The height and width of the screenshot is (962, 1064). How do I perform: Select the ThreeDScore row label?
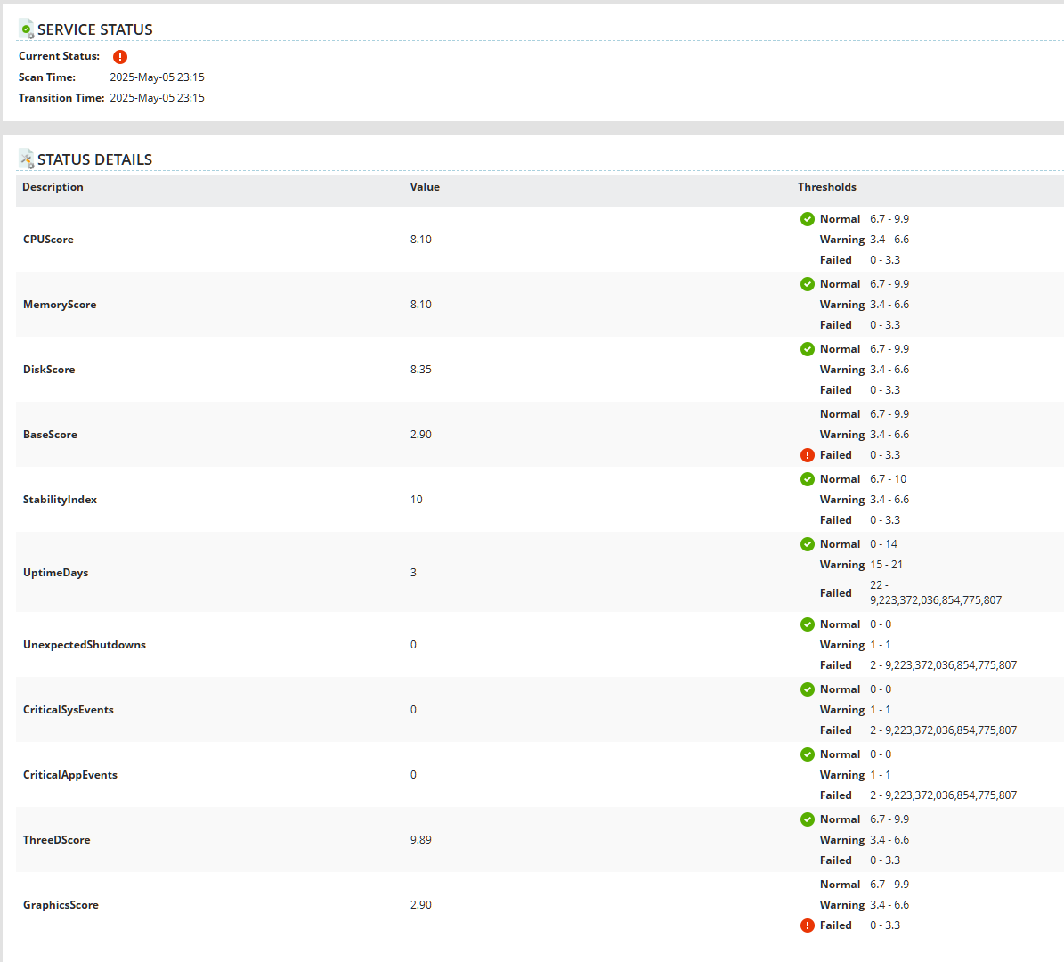click(56, 840)
